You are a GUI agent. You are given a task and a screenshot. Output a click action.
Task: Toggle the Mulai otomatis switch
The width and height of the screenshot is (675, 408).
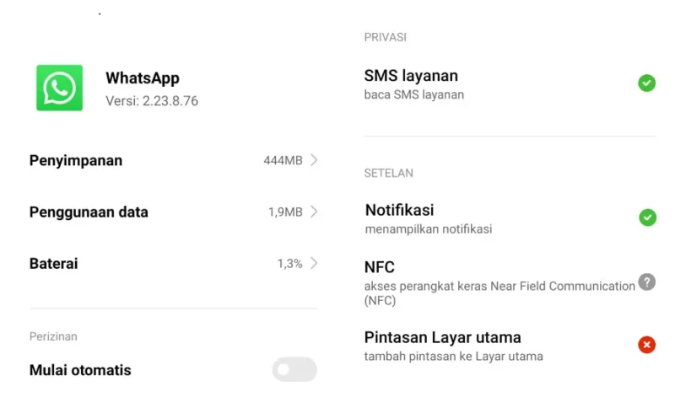click(x=294, y=369)
